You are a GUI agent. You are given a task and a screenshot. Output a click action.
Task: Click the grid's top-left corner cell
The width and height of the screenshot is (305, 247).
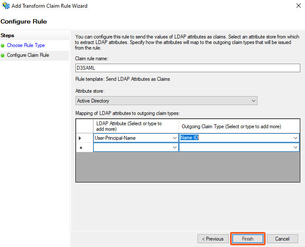pyautogui.click(x=84, y=126)
